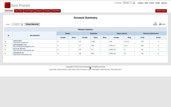Open the Seo Tools tab
The height and width of the screenshot is (107, 171).
pos(19,11)
